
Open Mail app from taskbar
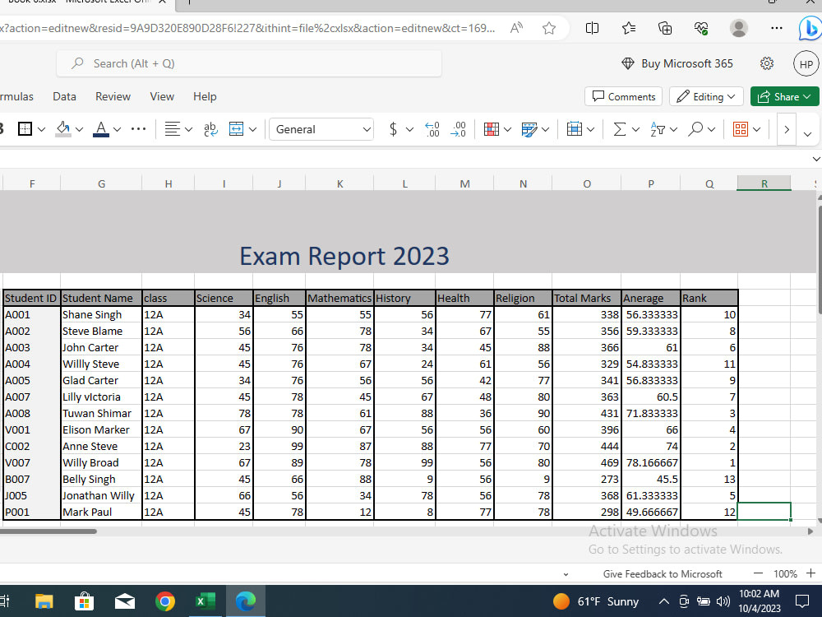pos(125,601)
